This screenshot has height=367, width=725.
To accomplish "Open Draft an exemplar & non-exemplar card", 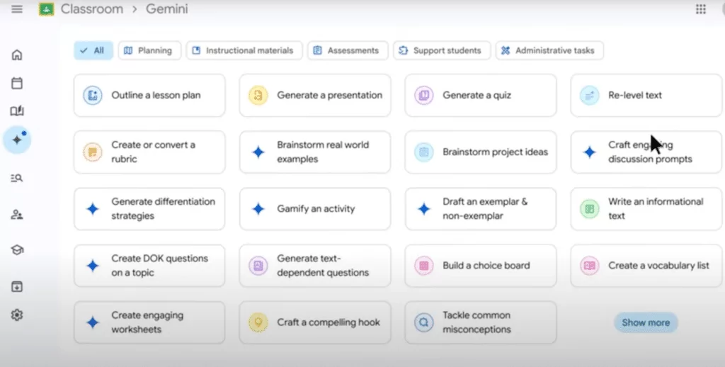I will click(x=481, y=209).
